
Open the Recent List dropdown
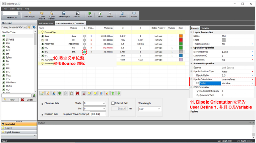click(x=19, y=13)
